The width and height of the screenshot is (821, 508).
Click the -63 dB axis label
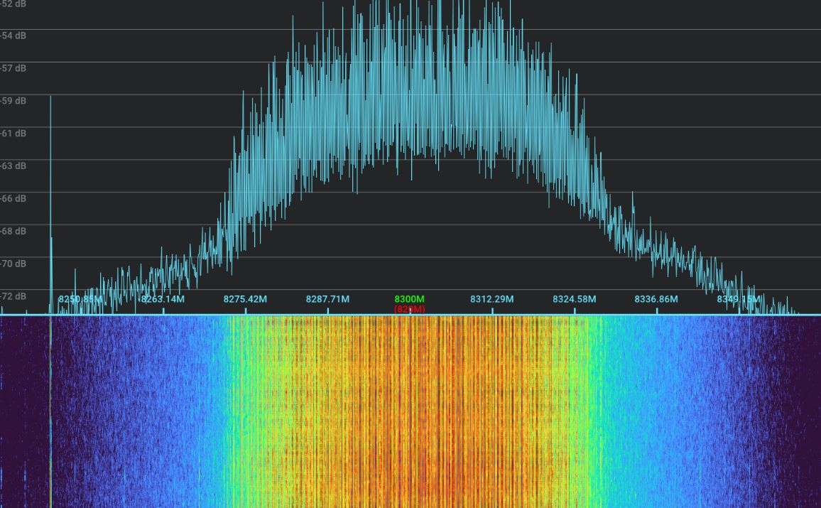click(x=12, y=166)
